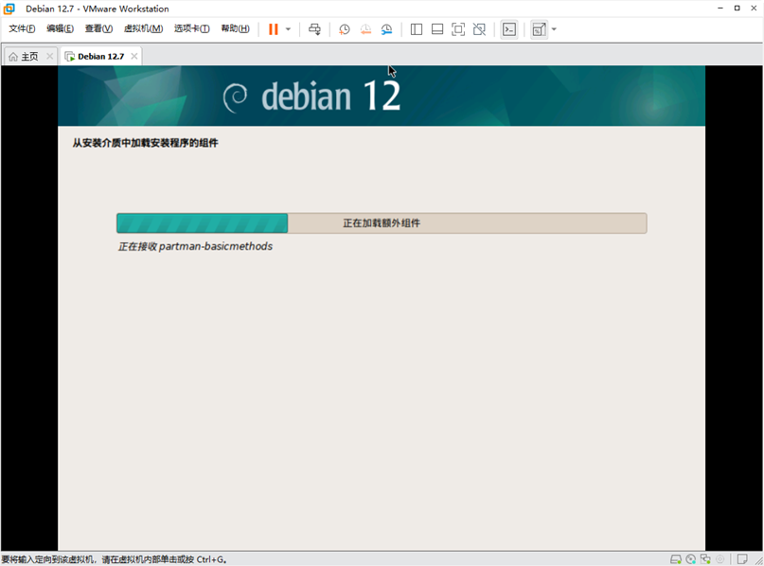Viewport: 764px width, 566px height.
Task: Click the hard disk status icon
Action: (676, 559)
